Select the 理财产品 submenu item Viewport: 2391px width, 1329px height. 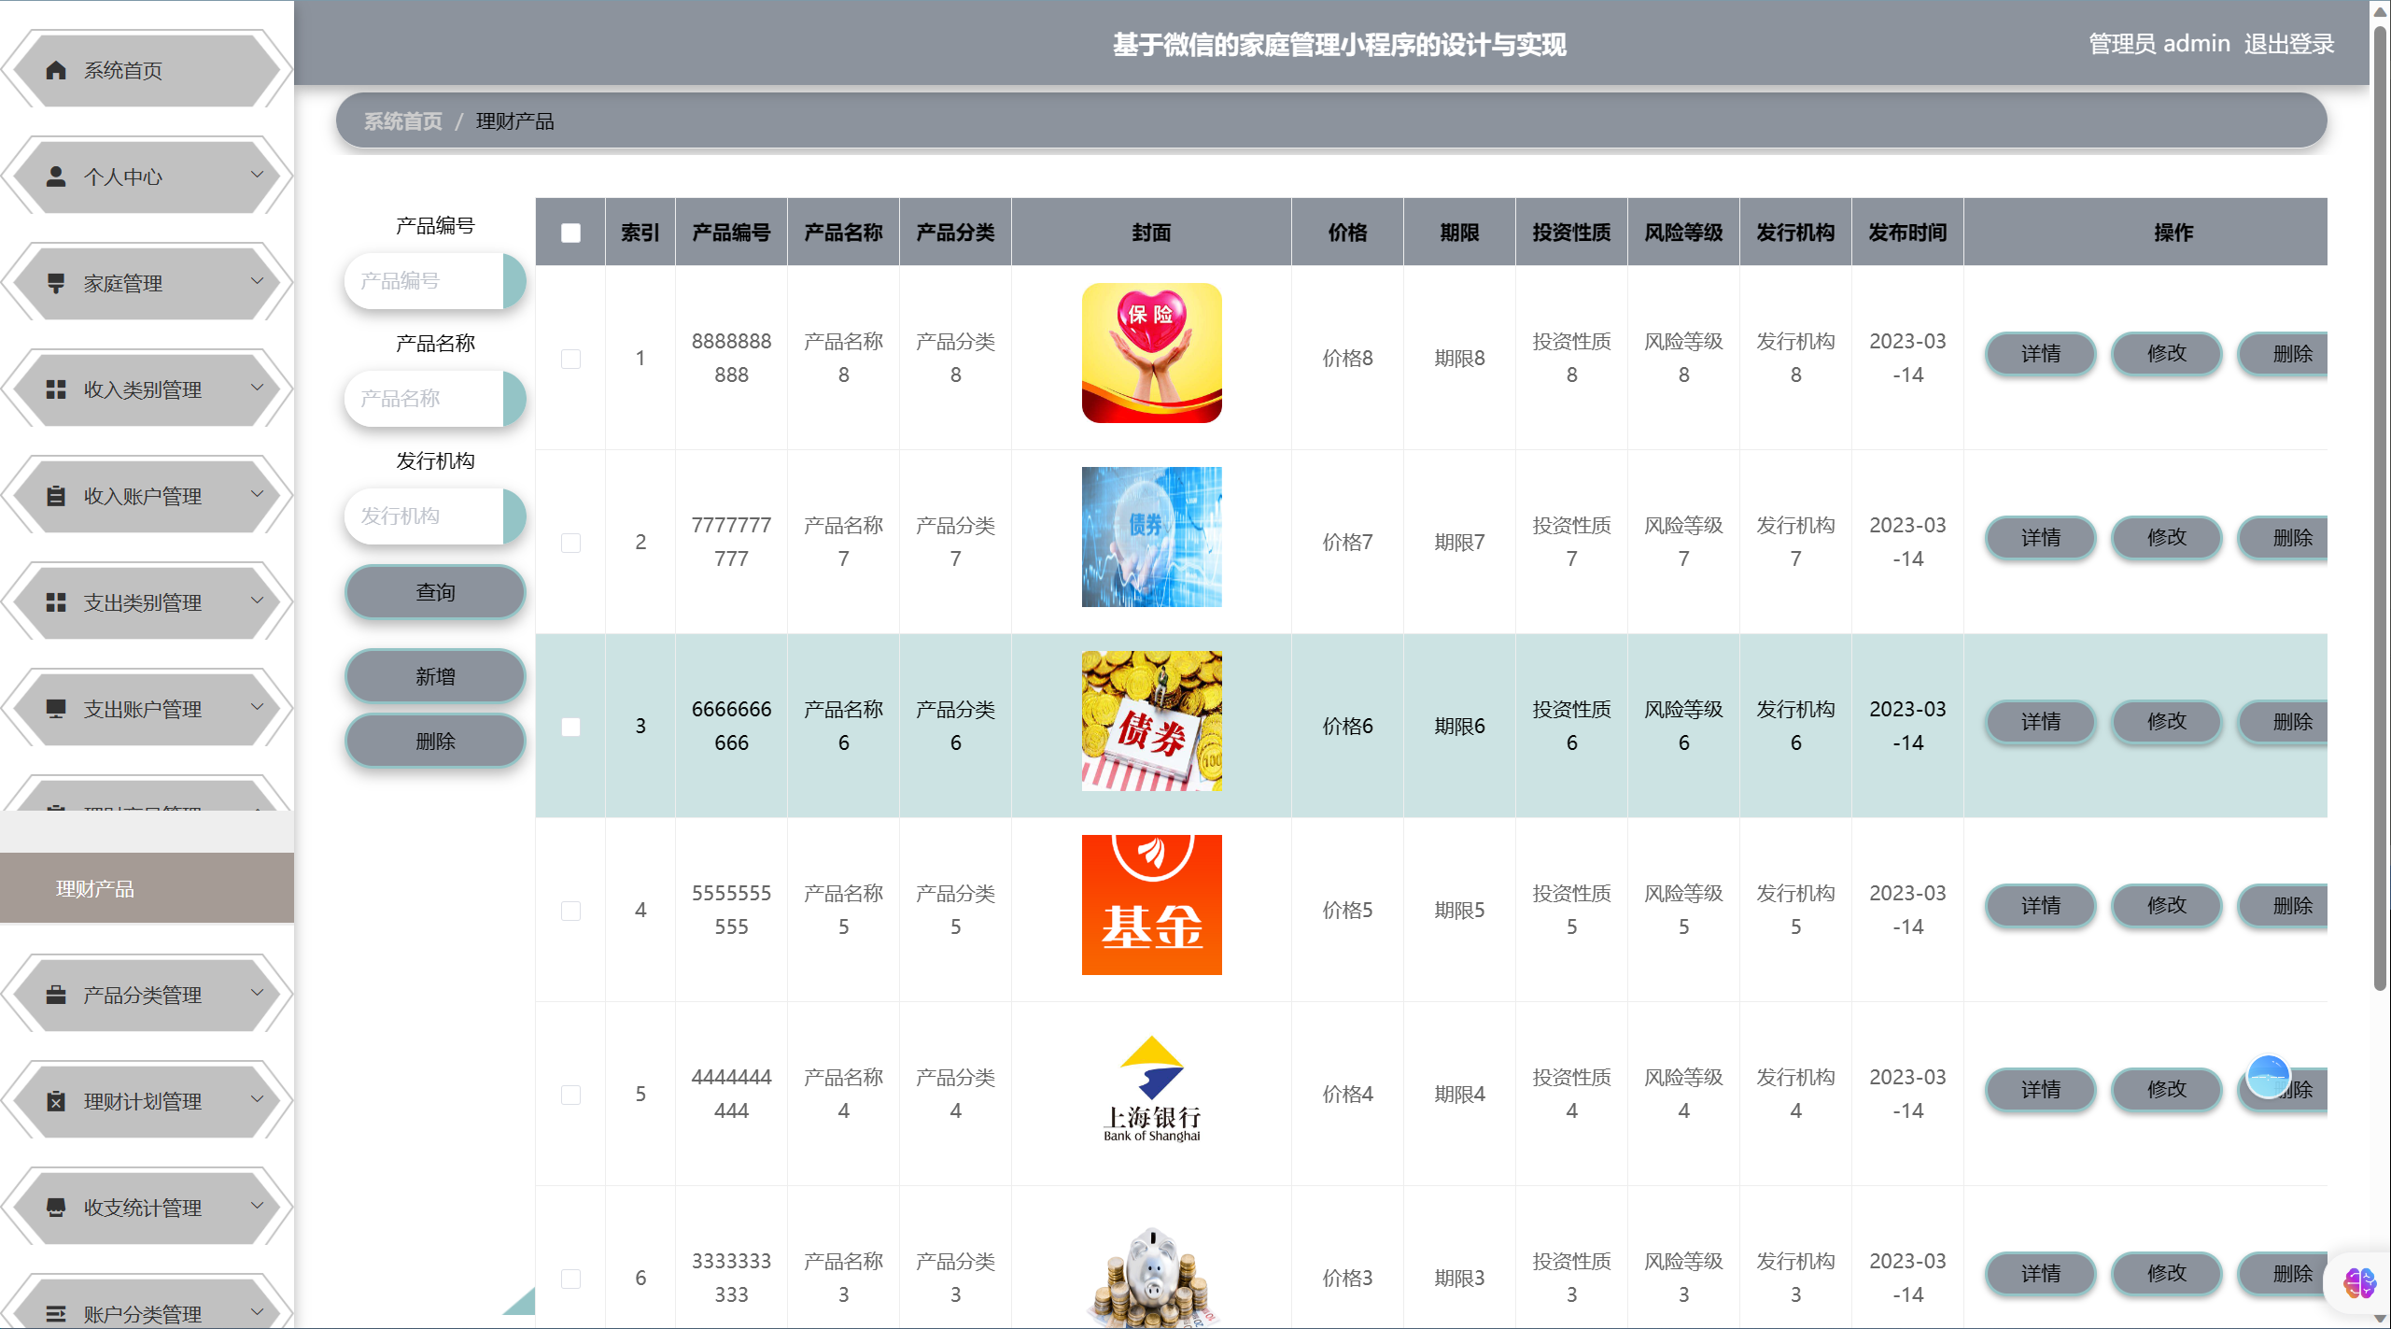tap(94, 888)
